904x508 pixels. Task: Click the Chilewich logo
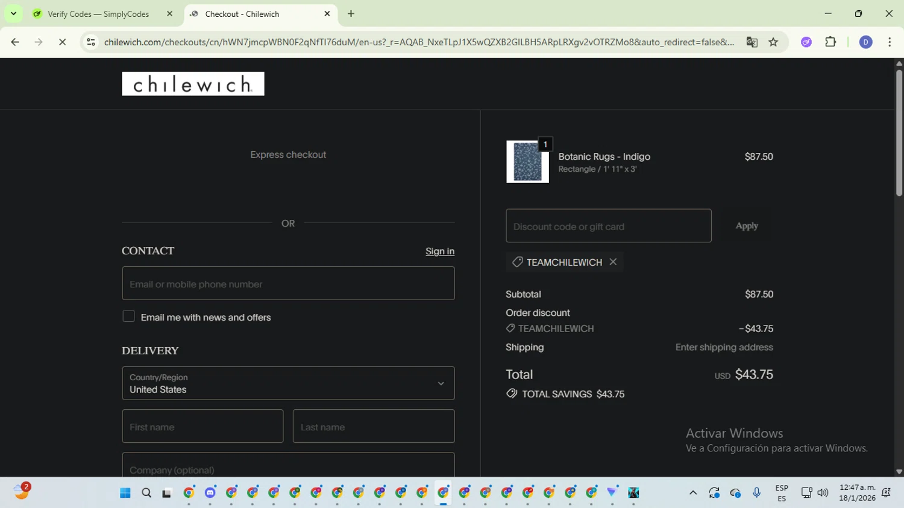tap(193, 84)
